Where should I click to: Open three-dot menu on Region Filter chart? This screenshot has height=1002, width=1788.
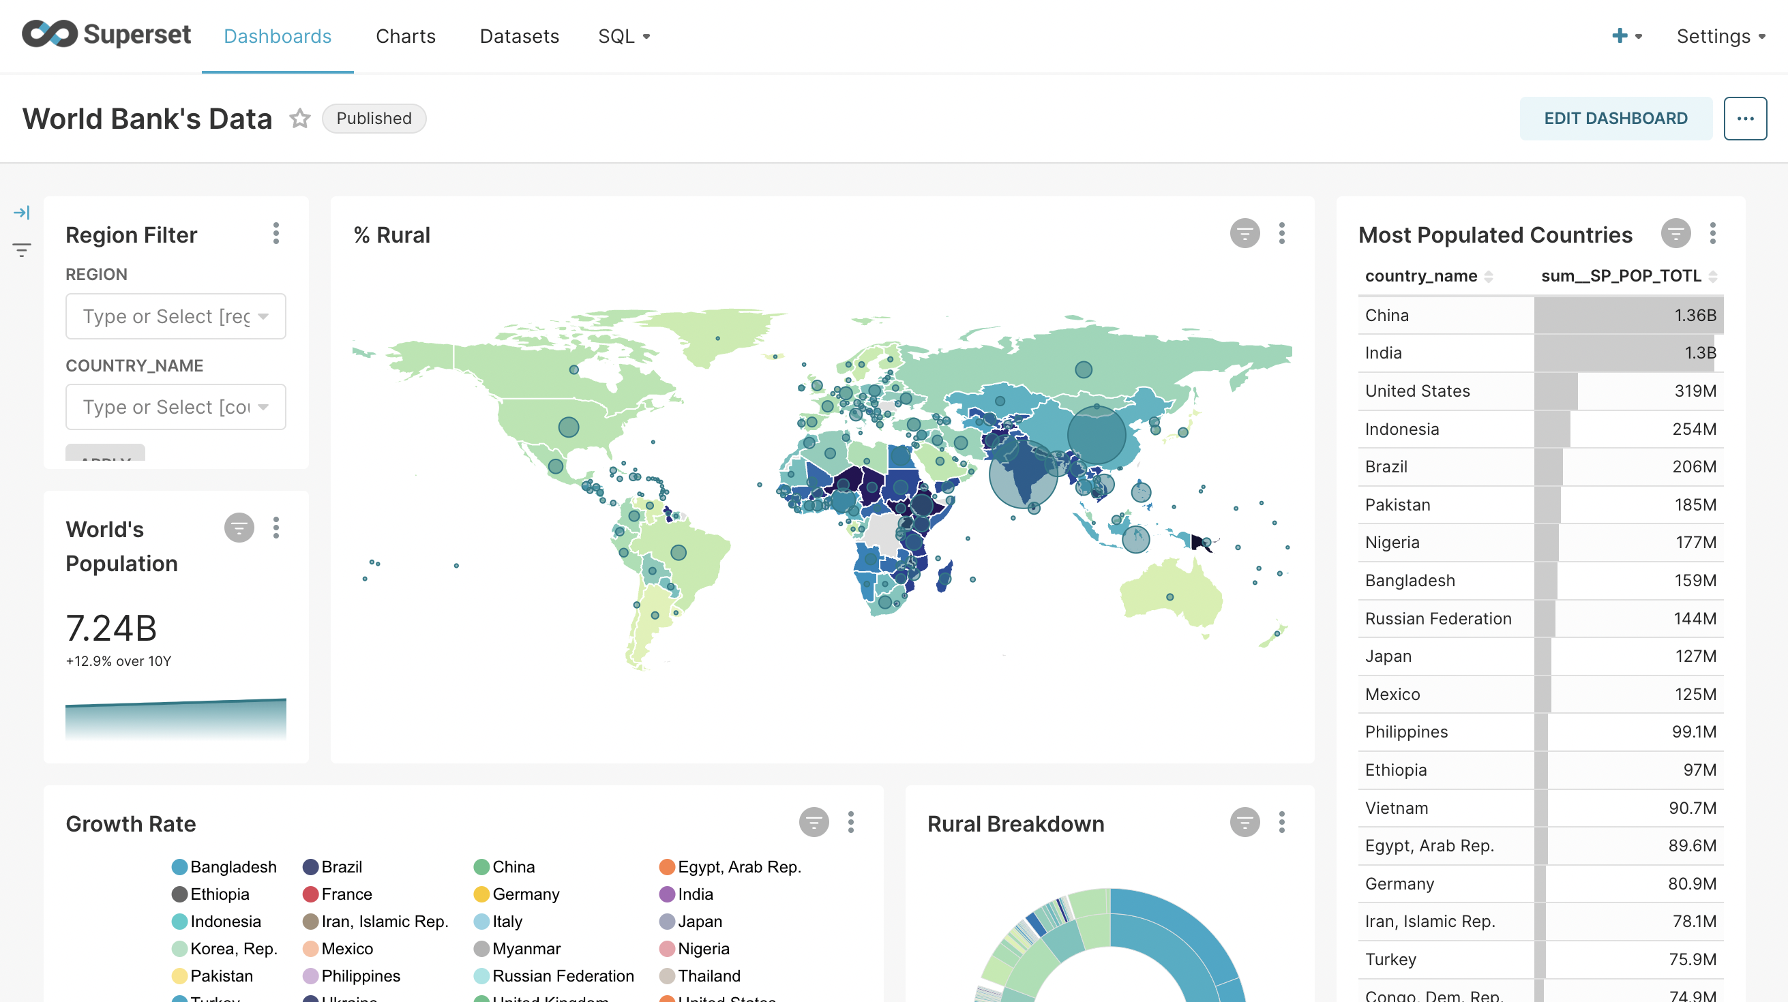click(x=276, y=234)
